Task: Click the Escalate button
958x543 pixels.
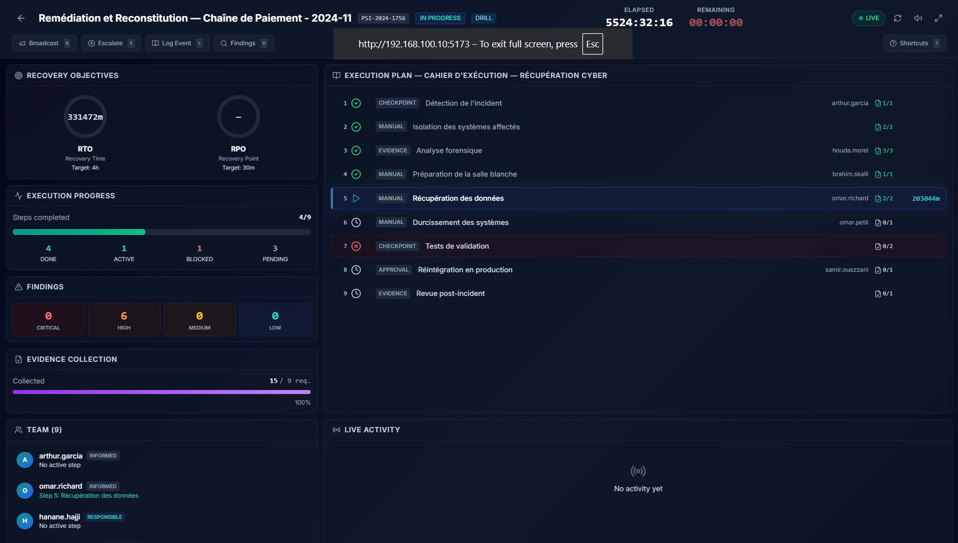Action: tap(111, 43)
